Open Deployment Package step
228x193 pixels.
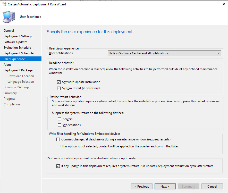click(18, 70)
